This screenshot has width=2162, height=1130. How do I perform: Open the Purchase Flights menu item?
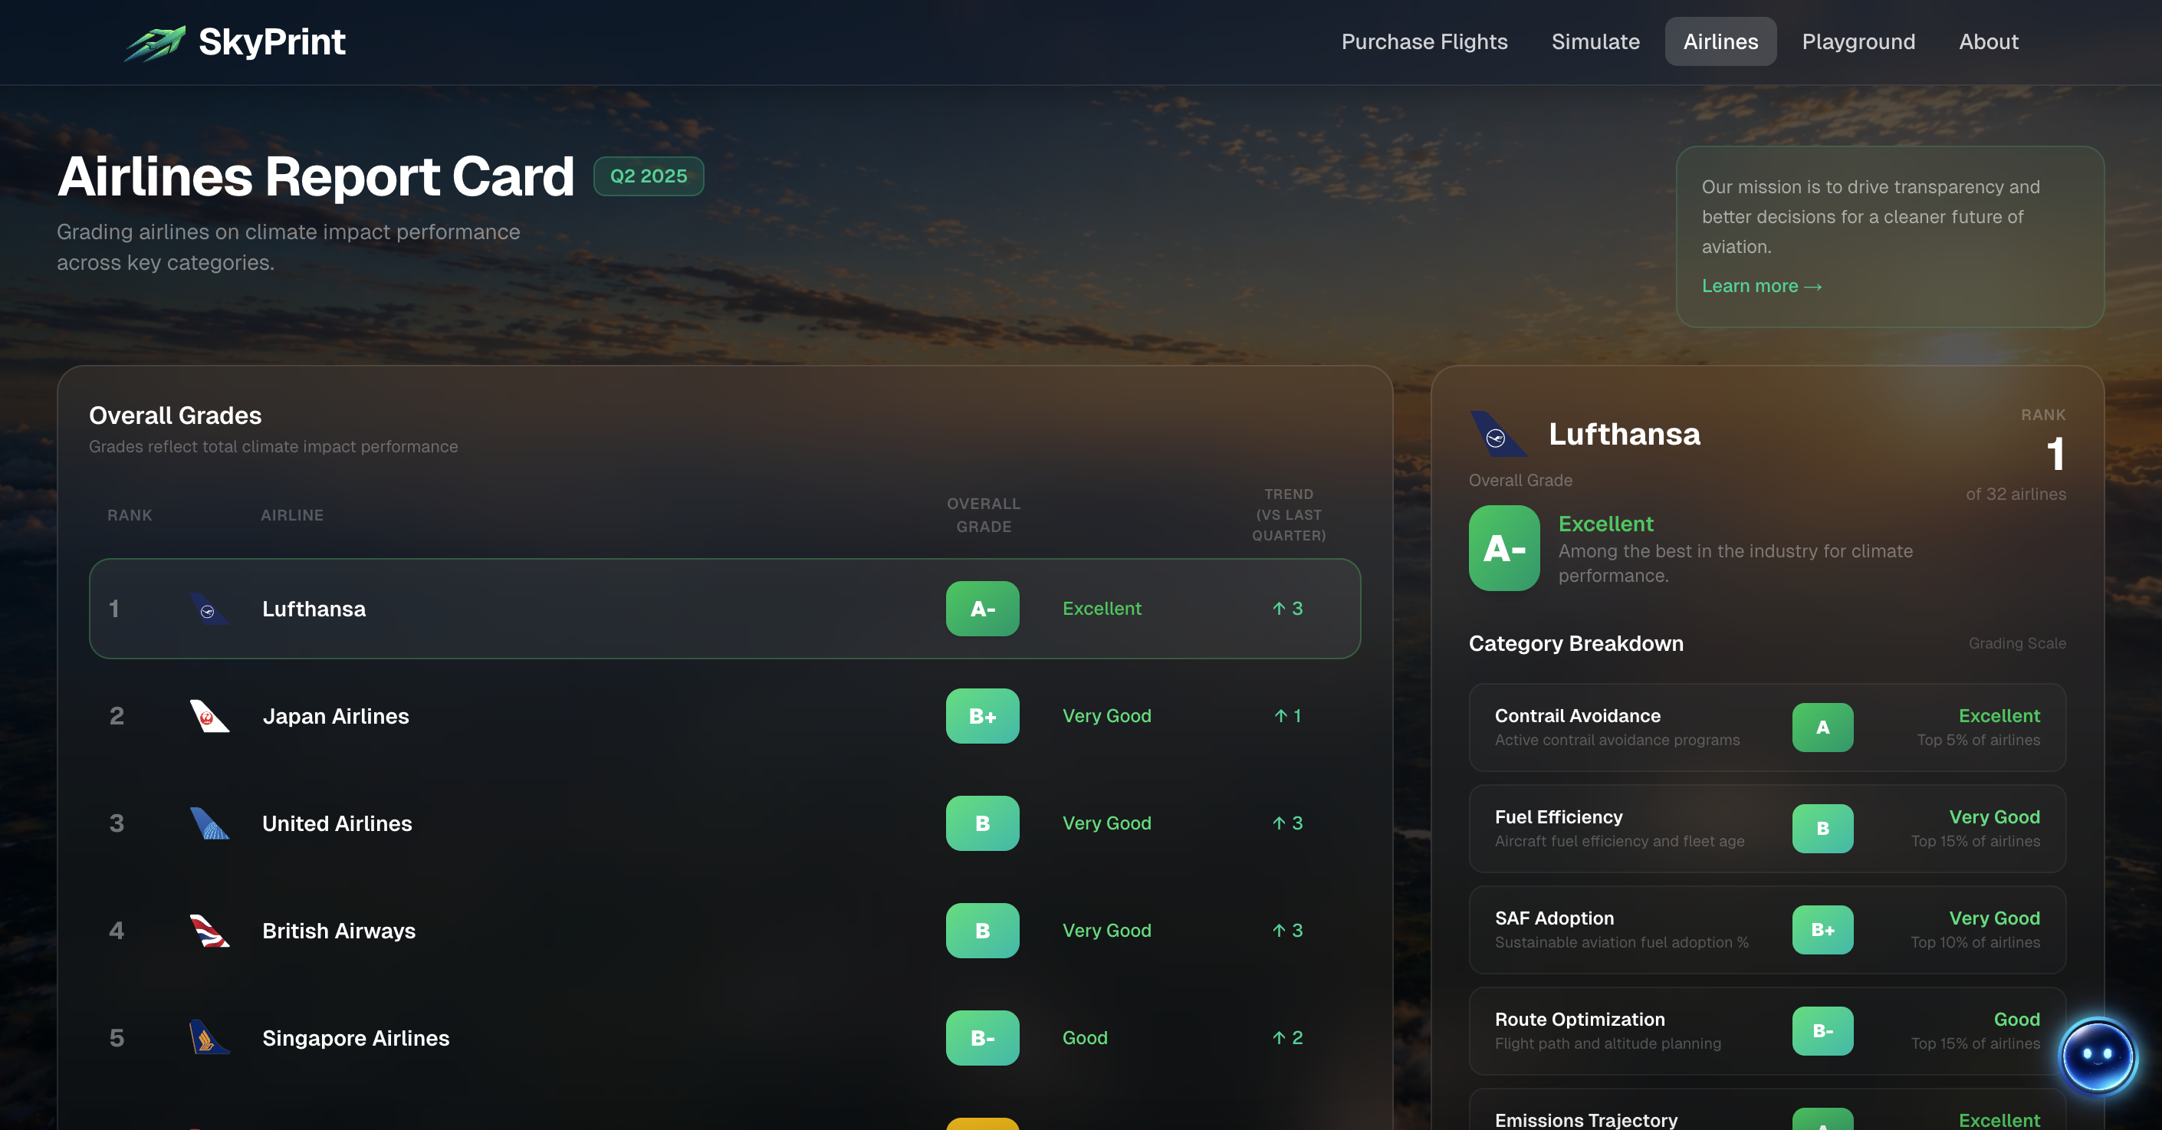point(1424,42)
